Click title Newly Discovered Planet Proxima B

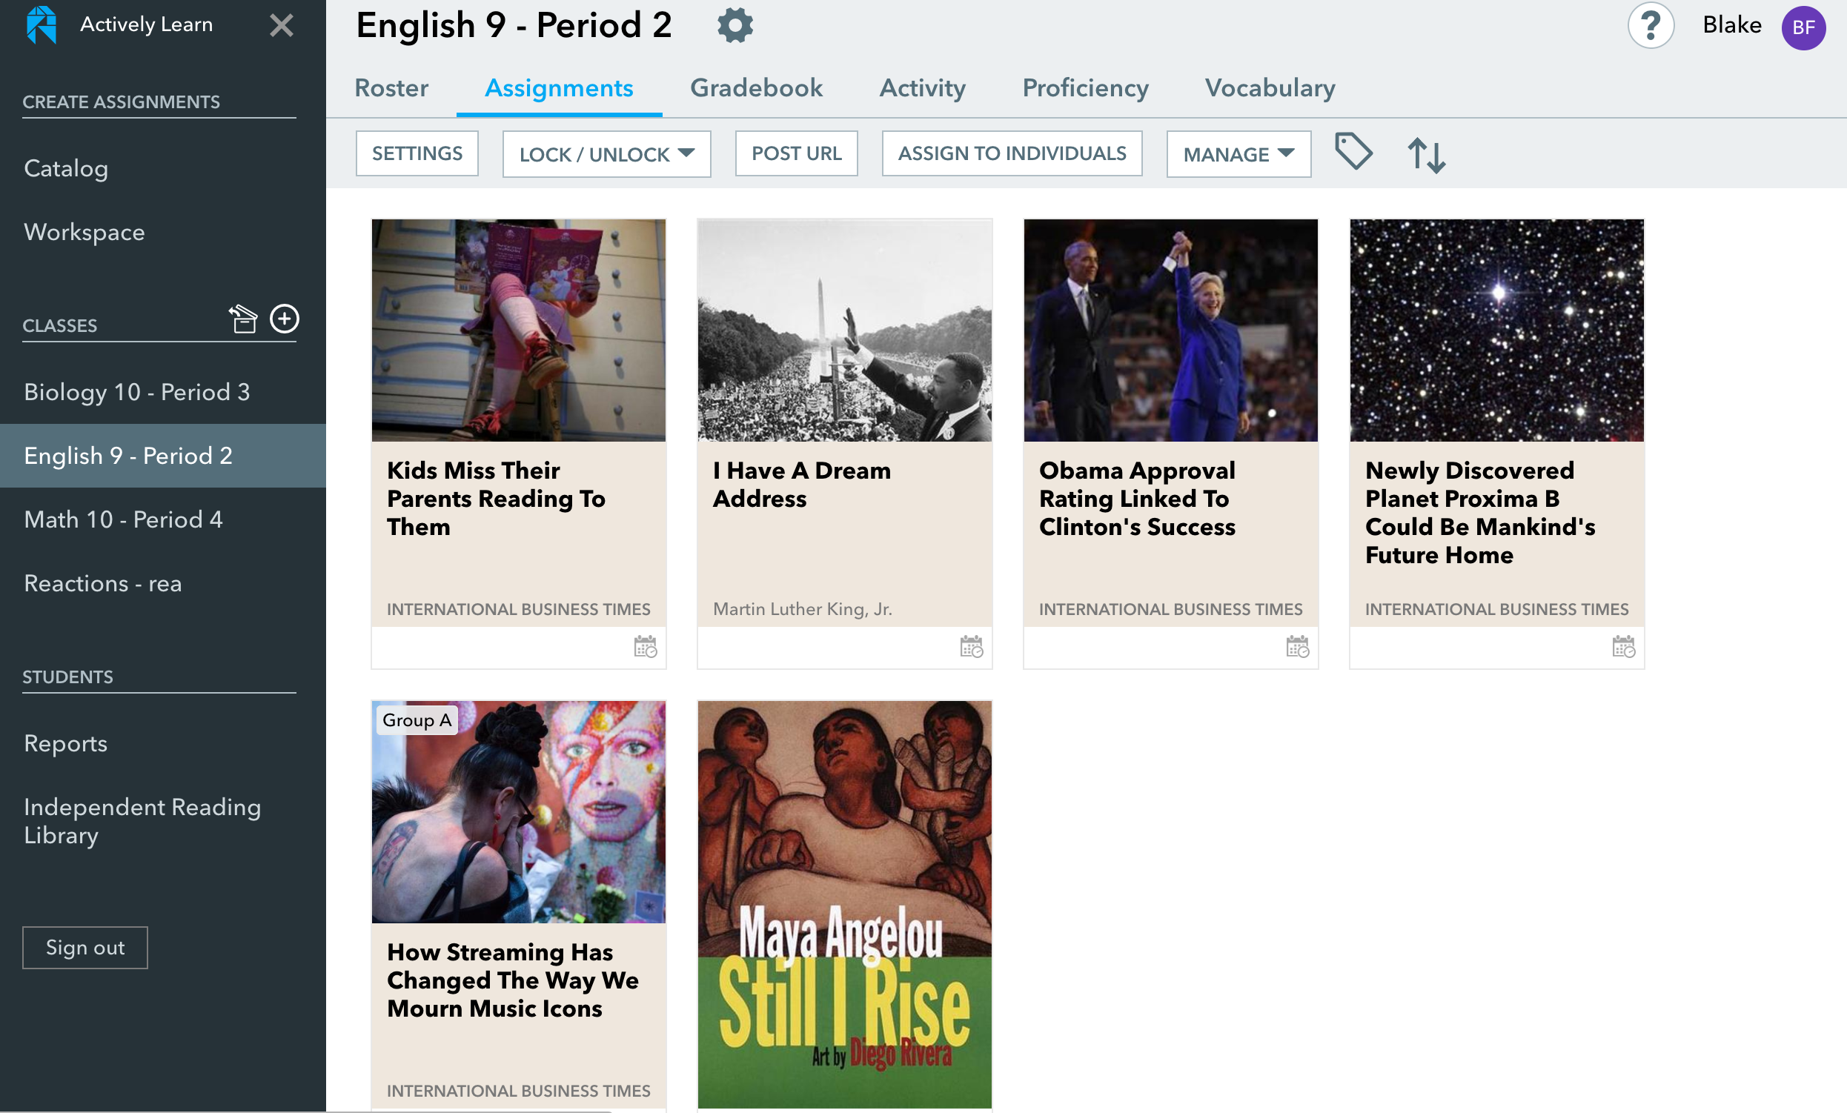(x=1480, y=513)
